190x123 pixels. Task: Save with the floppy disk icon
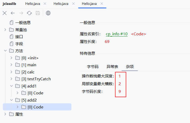coord(38,13)
